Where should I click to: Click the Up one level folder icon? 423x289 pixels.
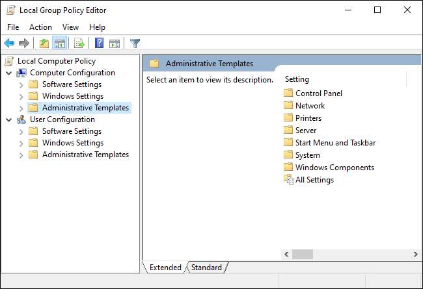(x=44, y=44)
